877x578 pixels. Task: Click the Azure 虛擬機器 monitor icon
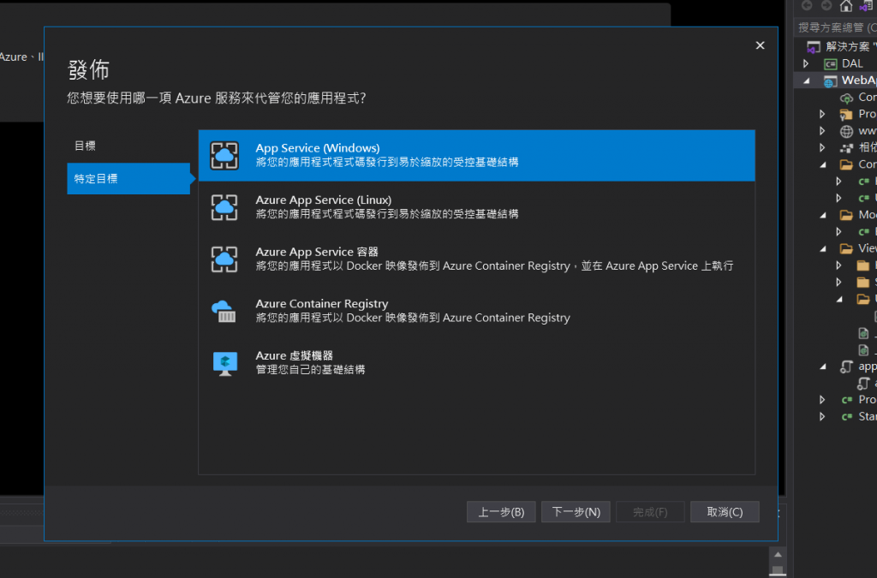point(225,363)
